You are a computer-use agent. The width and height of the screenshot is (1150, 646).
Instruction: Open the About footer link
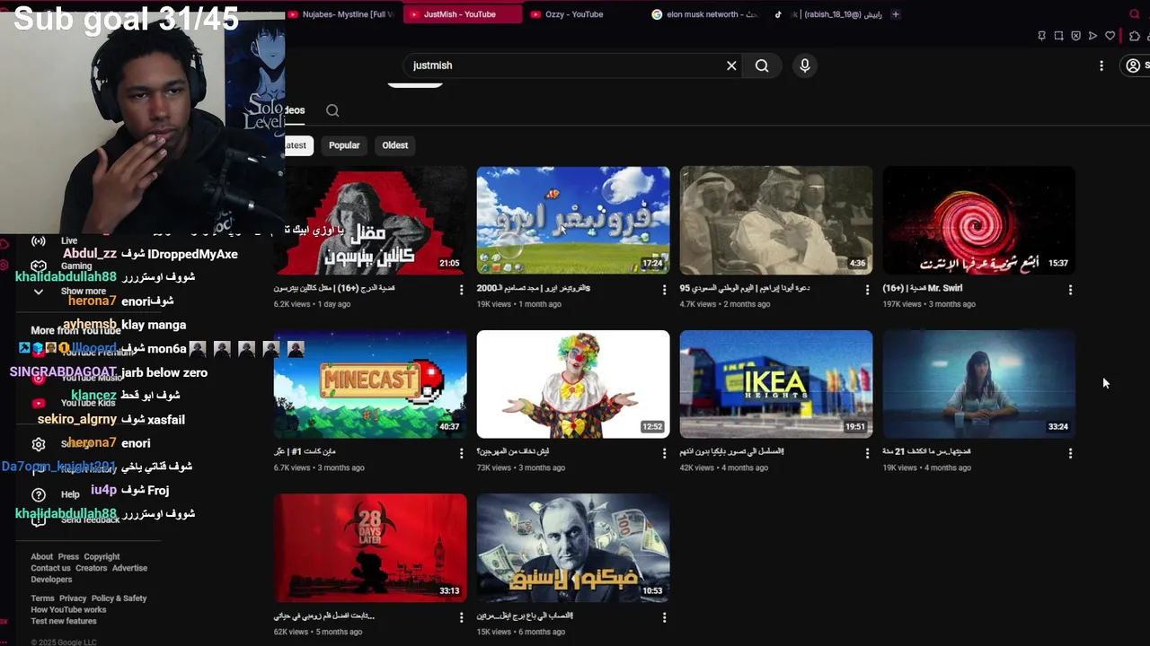click(41, 556)
